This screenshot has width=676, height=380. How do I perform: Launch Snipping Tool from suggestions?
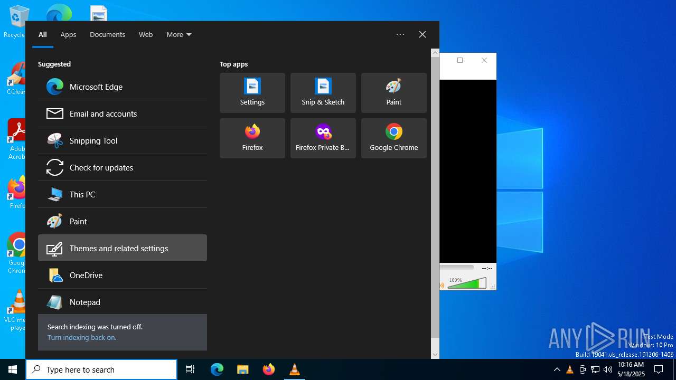(123, 140)
